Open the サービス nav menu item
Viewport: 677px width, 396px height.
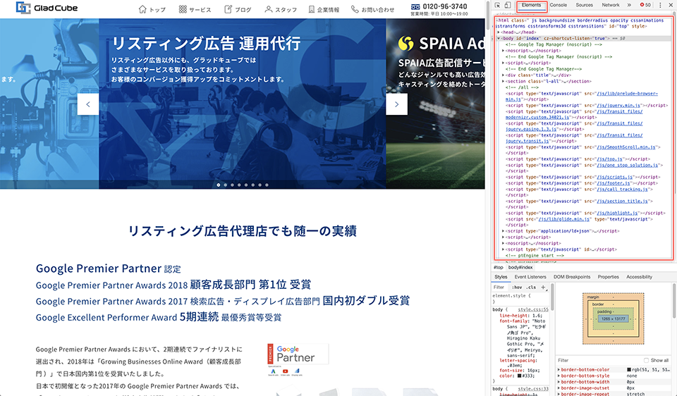[195, 9]
